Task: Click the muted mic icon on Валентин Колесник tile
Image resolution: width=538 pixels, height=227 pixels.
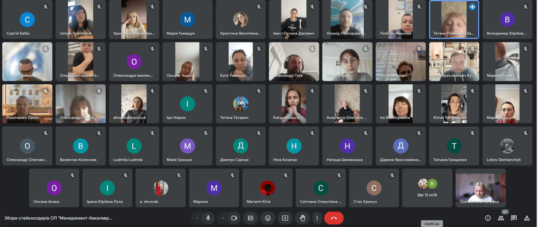Action: tap(99, 133)
